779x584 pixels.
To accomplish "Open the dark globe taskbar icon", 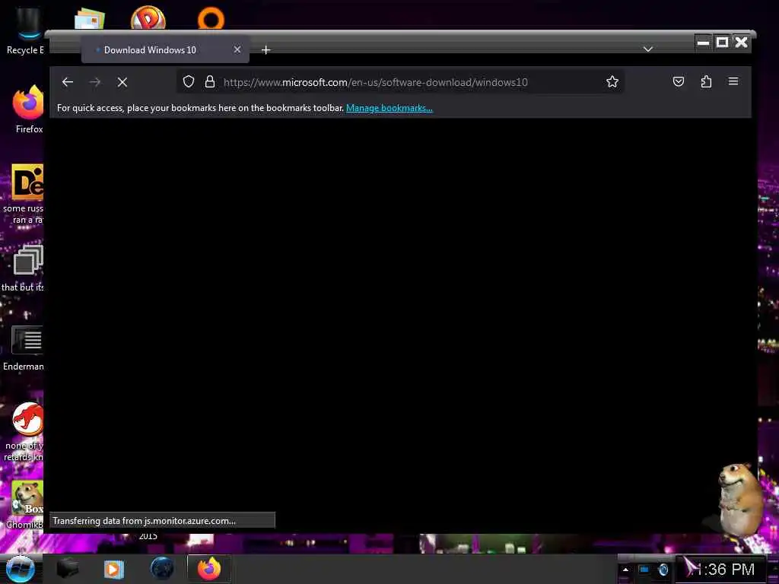I will [x=162, y=569].
